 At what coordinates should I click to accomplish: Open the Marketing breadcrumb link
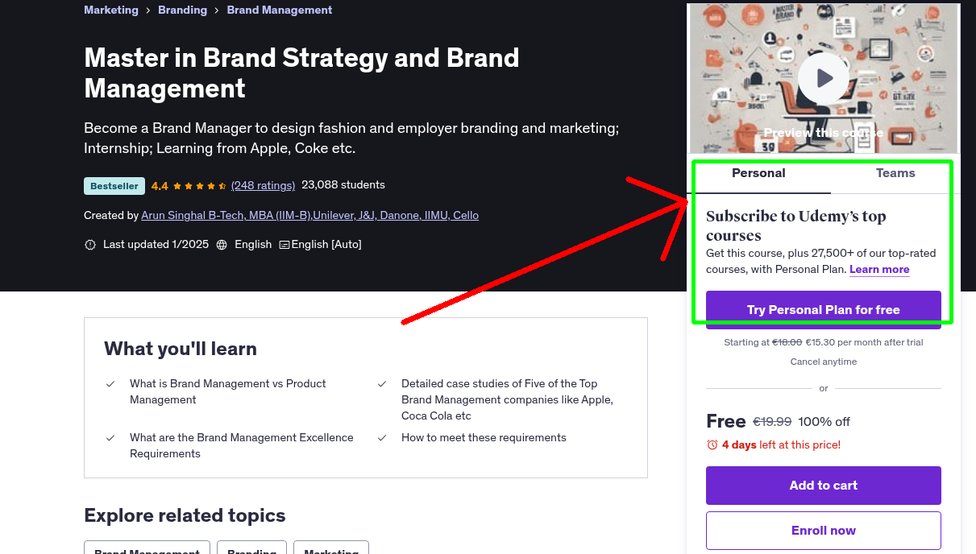tap(111, 10)
